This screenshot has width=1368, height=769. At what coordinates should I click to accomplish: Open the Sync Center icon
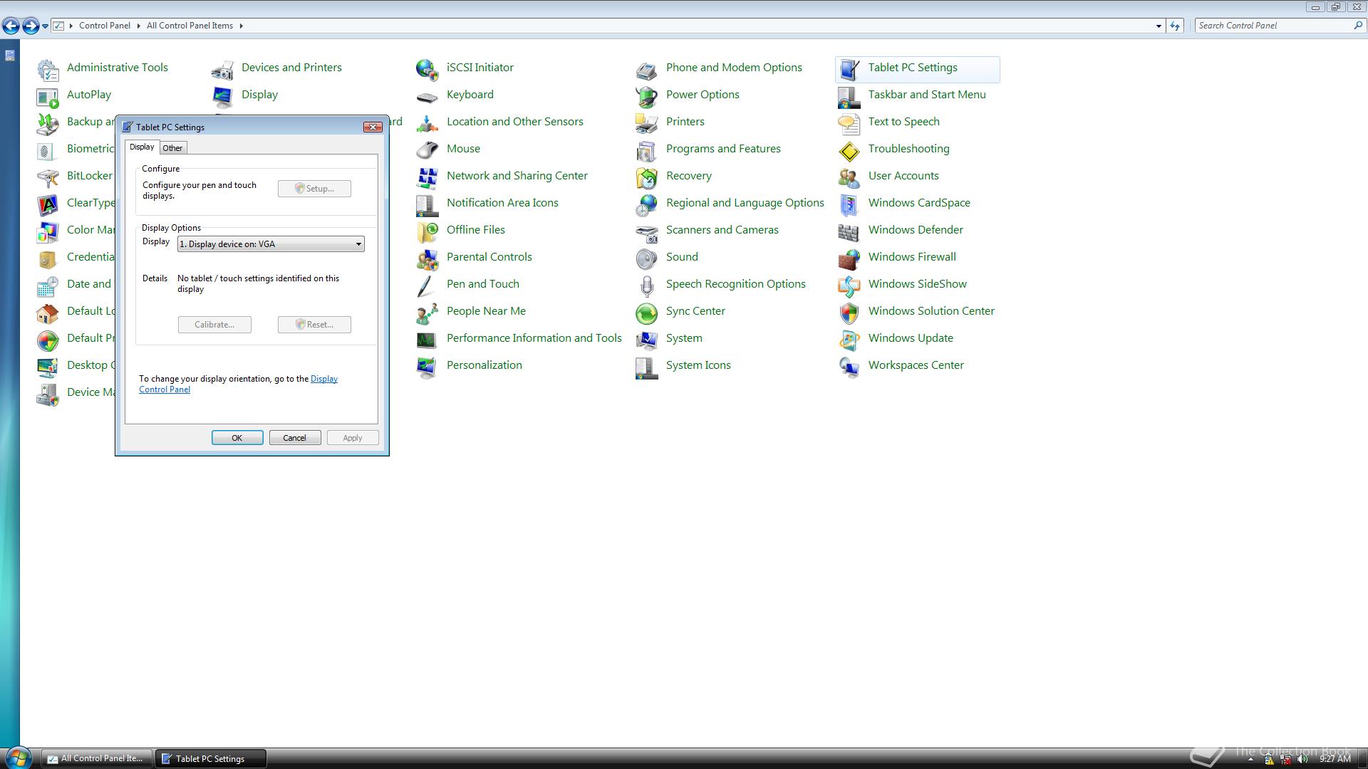(647, 313)
